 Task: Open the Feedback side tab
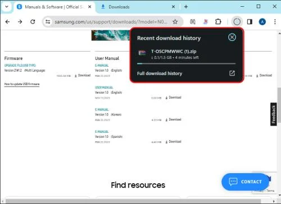[274, 114]
